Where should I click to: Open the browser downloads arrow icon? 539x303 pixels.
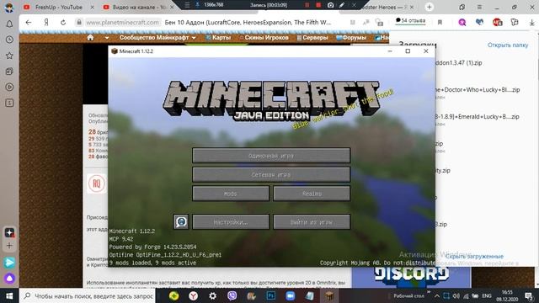click(x=531, y=23)
